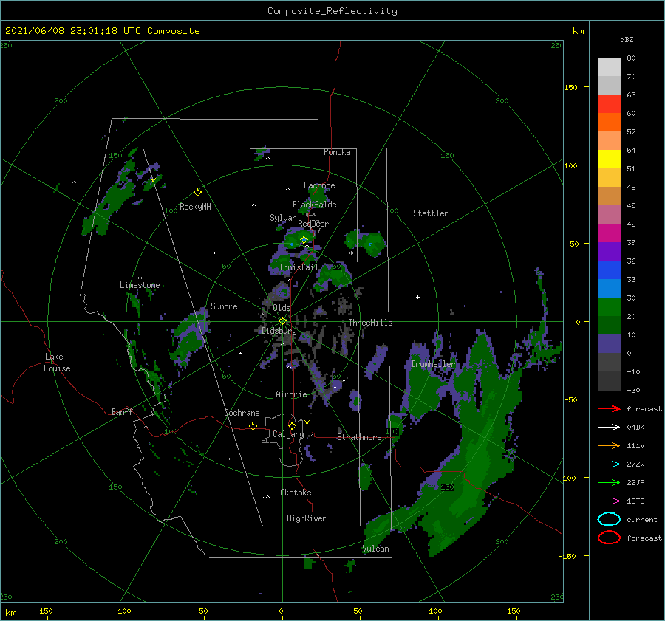This screenshot has height=621, width=665.
Task: Click the storm cell over RedDeer
Action: [299, 239]
